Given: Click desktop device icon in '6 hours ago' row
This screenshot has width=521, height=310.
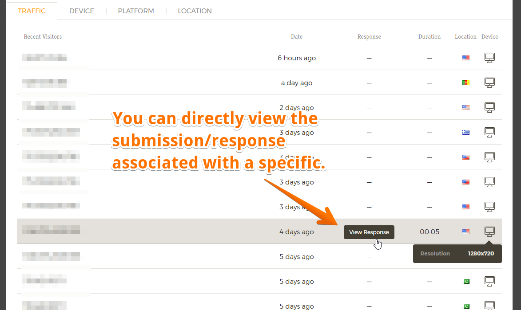Looking at the screenshot, I should click(489, 58).
